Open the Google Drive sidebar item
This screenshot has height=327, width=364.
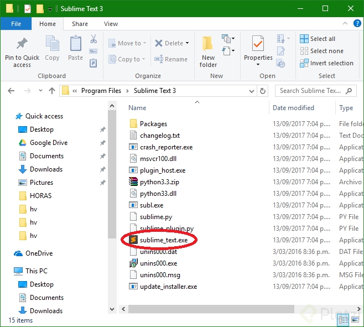pos(49,143)
